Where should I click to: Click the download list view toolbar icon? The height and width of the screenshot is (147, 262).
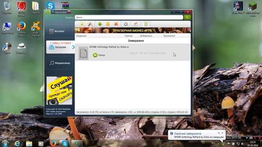click(x=146, y=24)
